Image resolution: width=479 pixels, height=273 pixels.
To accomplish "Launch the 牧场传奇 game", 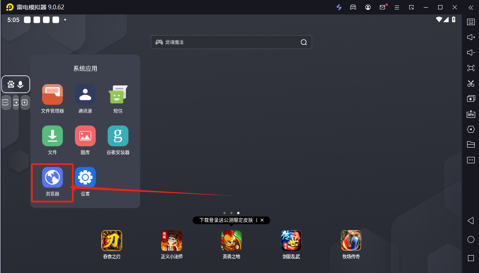I will (x=351, y=241).
